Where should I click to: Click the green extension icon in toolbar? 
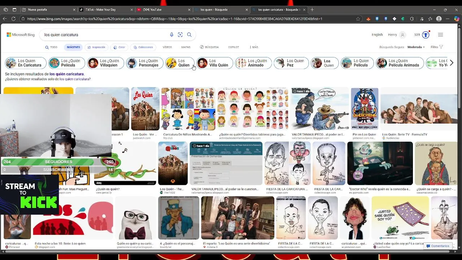(403, 19)
